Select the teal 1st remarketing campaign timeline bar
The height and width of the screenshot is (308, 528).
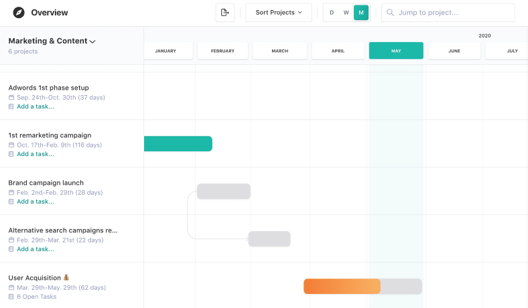[x=178, y=144]
